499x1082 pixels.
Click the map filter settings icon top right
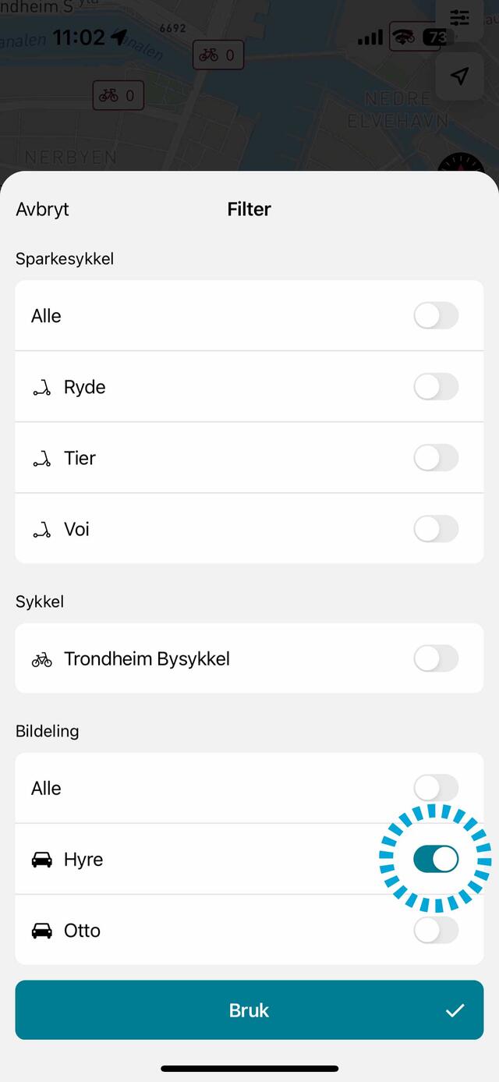click(460, 17)
